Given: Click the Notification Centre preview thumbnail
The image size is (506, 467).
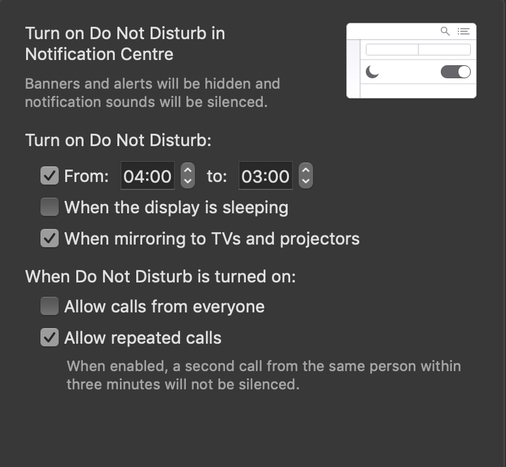Looking at the screenshot, I should pyautogui.click(x=411, y=90).
